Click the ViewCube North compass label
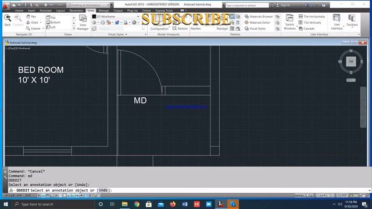 (x=351, y=51)
